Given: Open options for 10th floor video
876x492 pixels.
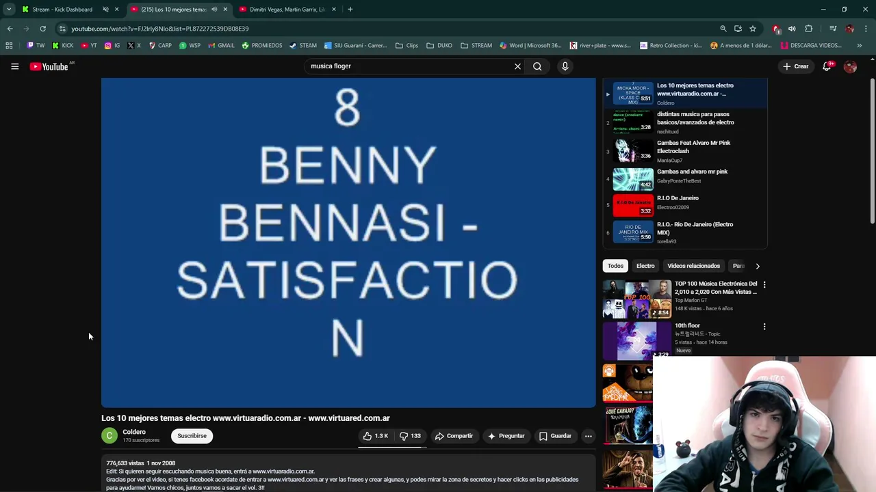Looking at the screenshot, I should coord(764,327).
